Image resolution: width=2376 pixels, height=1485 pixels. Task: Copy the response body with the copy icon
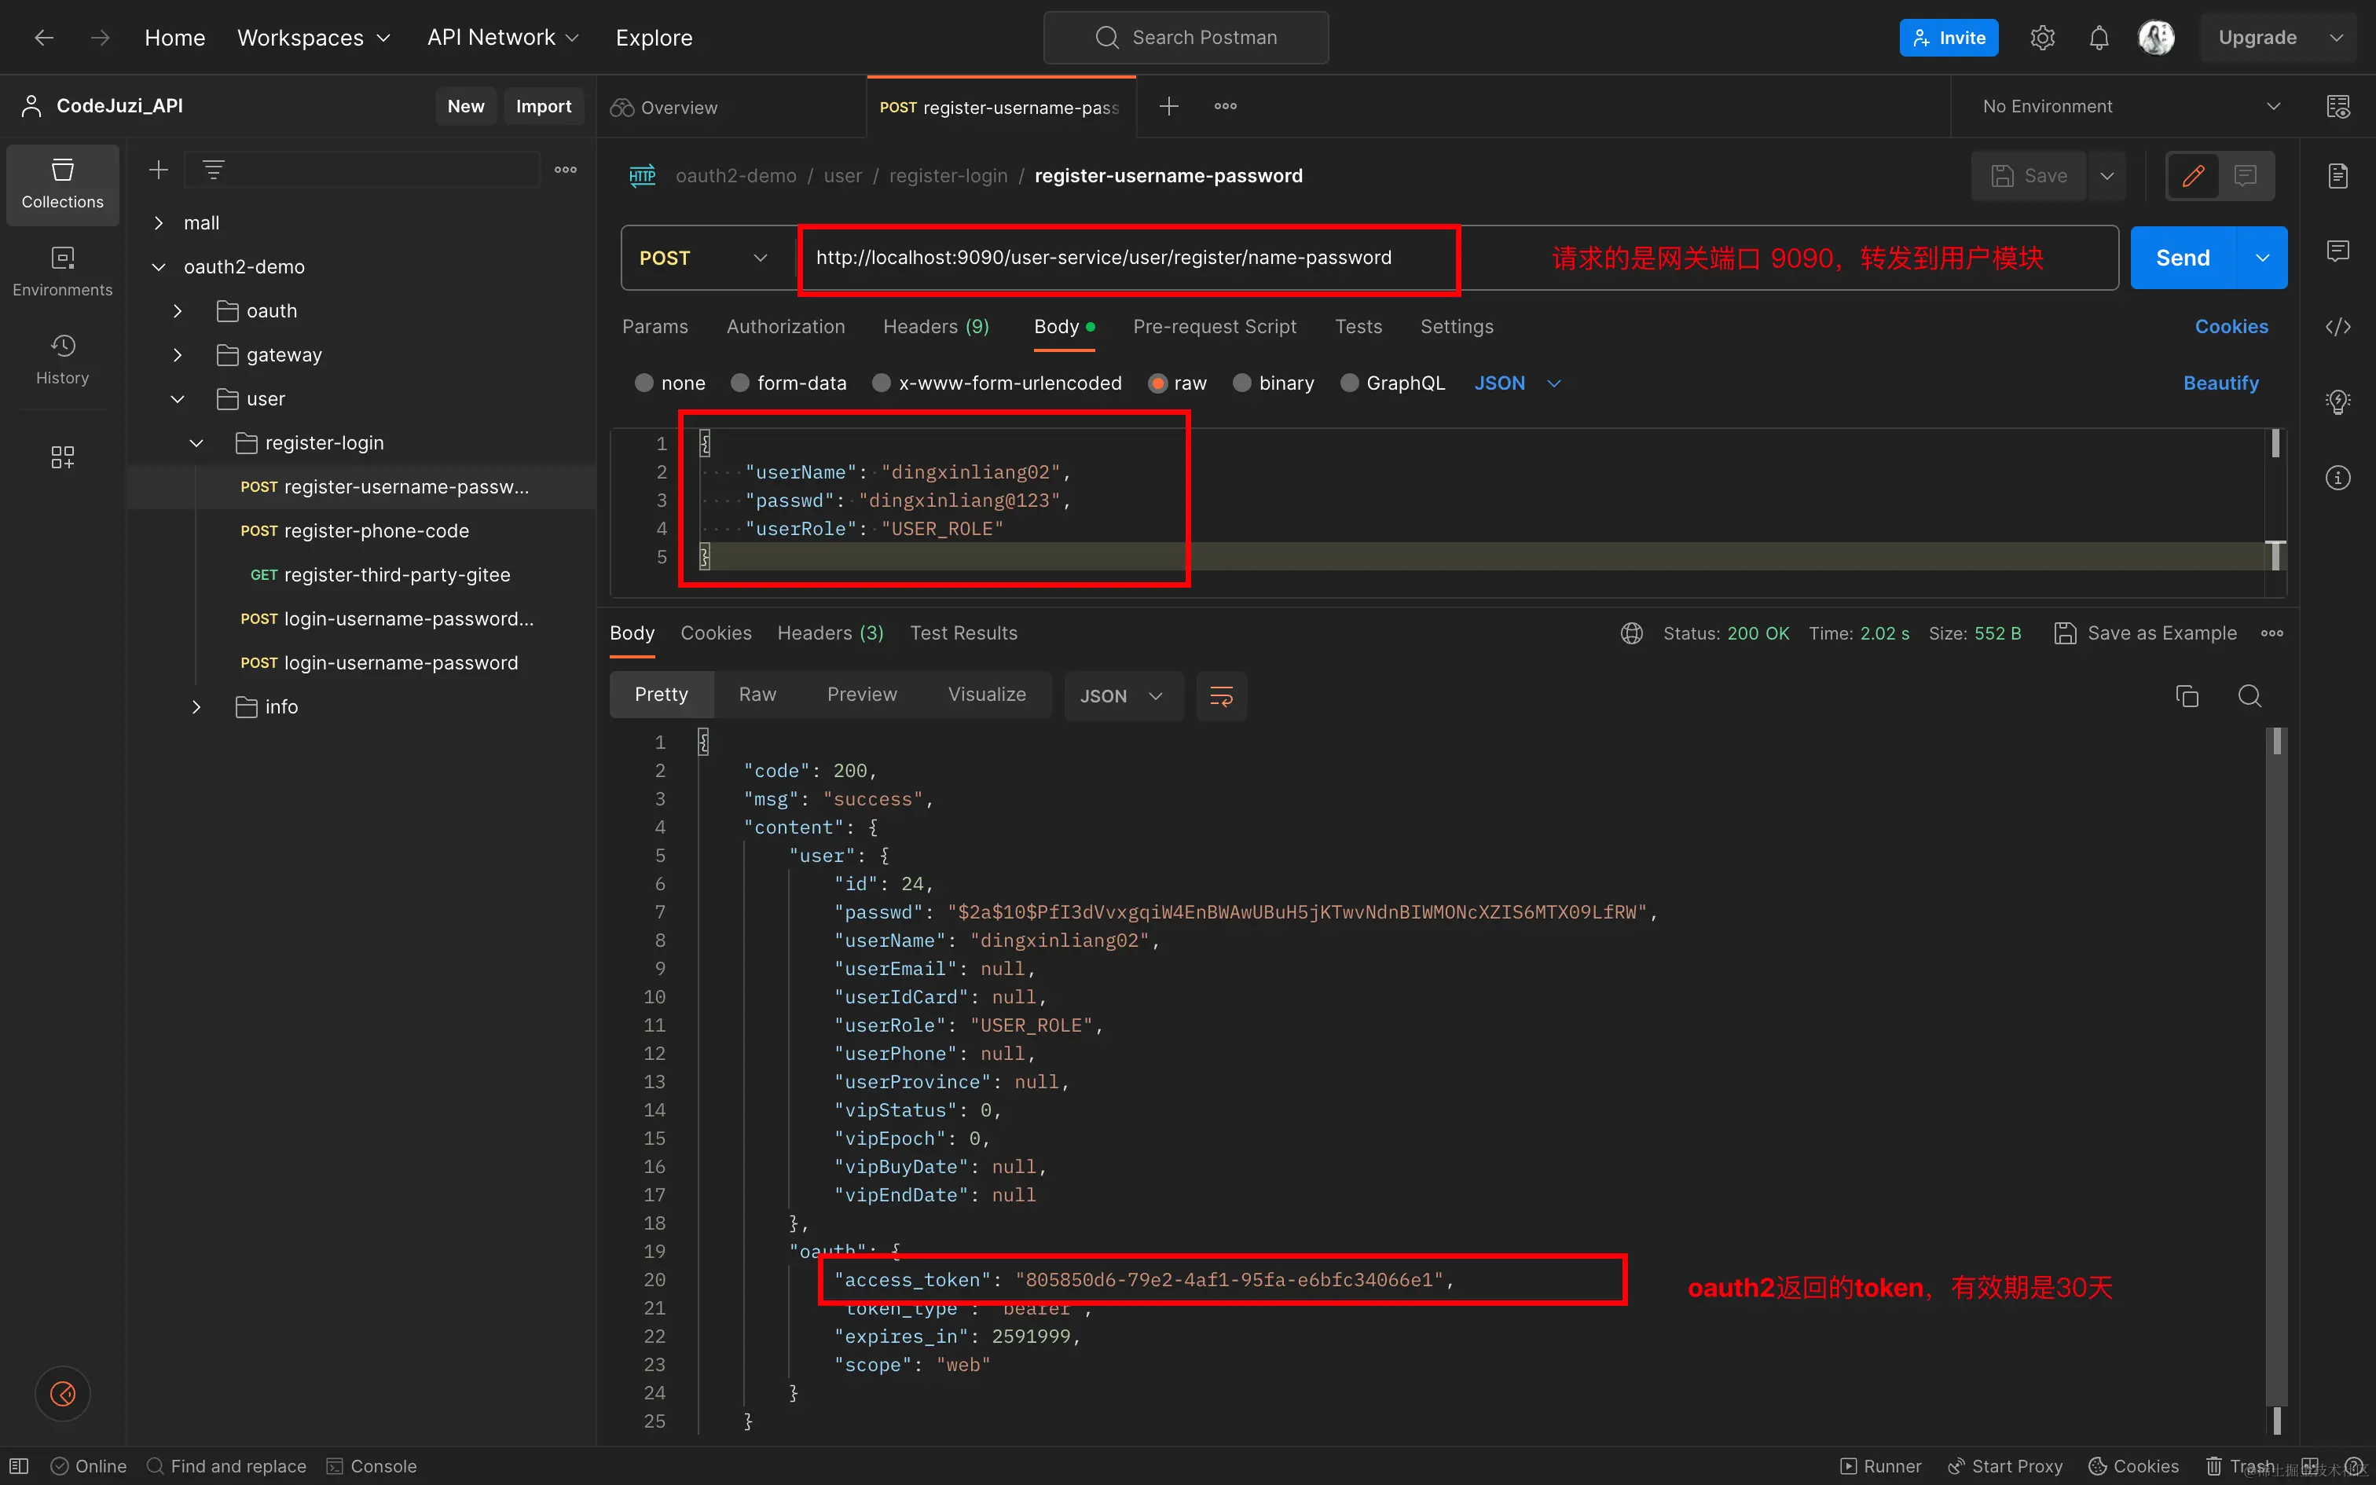coord(2187,695)
